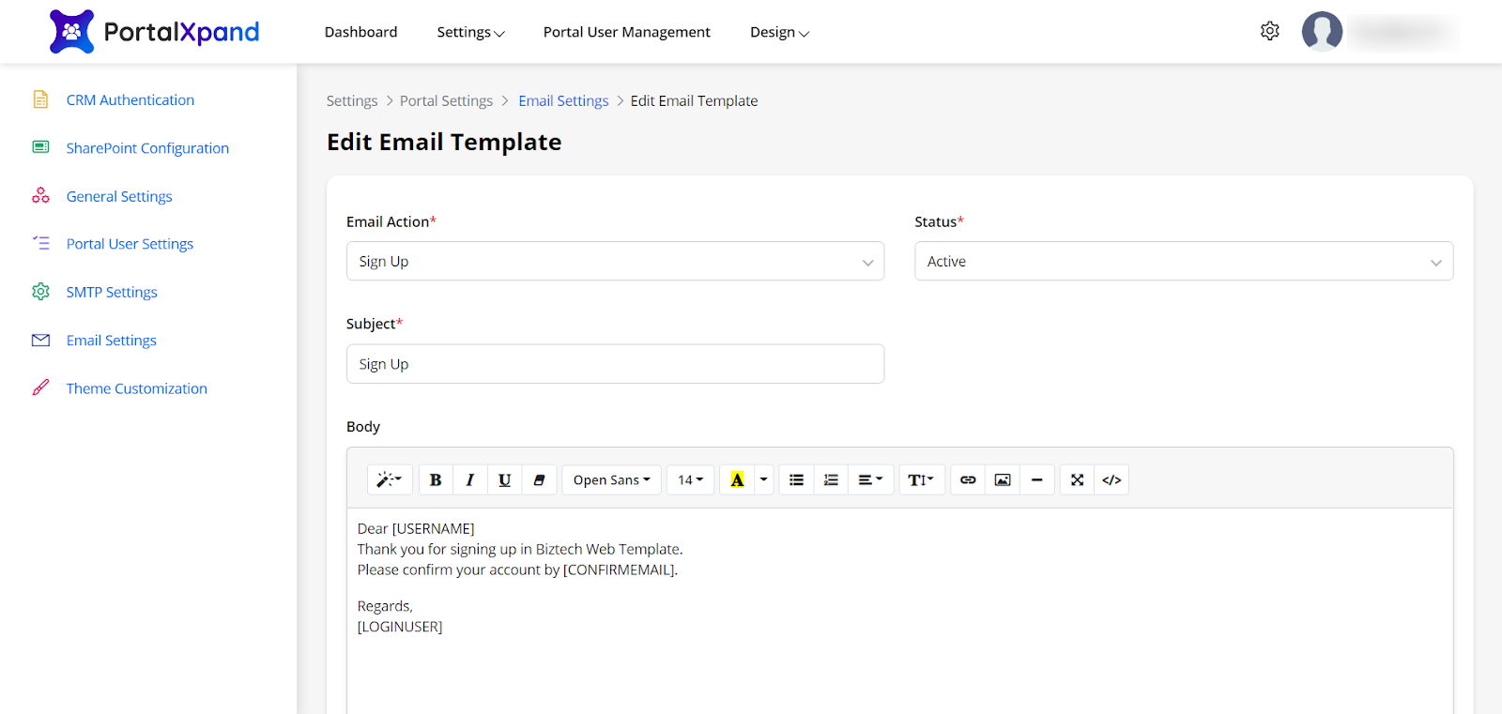Insert horizontal rule in editor
This screenshot has width=1502, height=714.
(x=1037, y=479)
